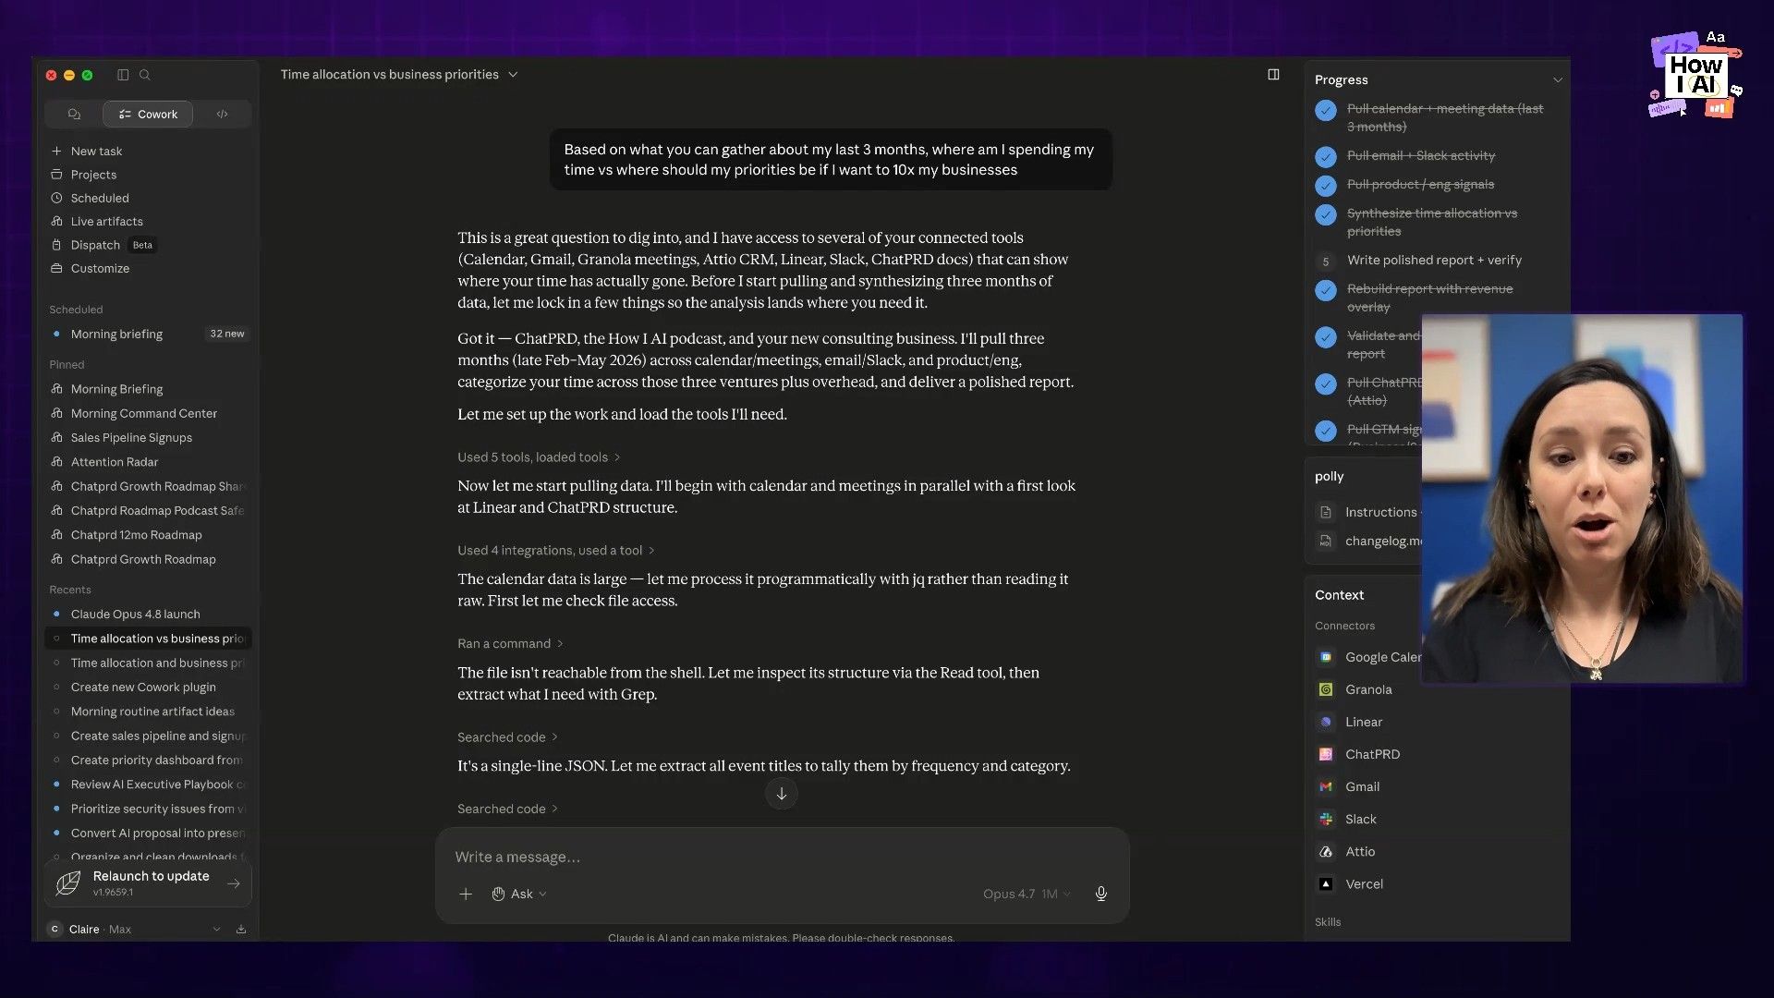
Task: Switch to the chat bubble tab
Action: pyautogui.click(x=74, y=115)
